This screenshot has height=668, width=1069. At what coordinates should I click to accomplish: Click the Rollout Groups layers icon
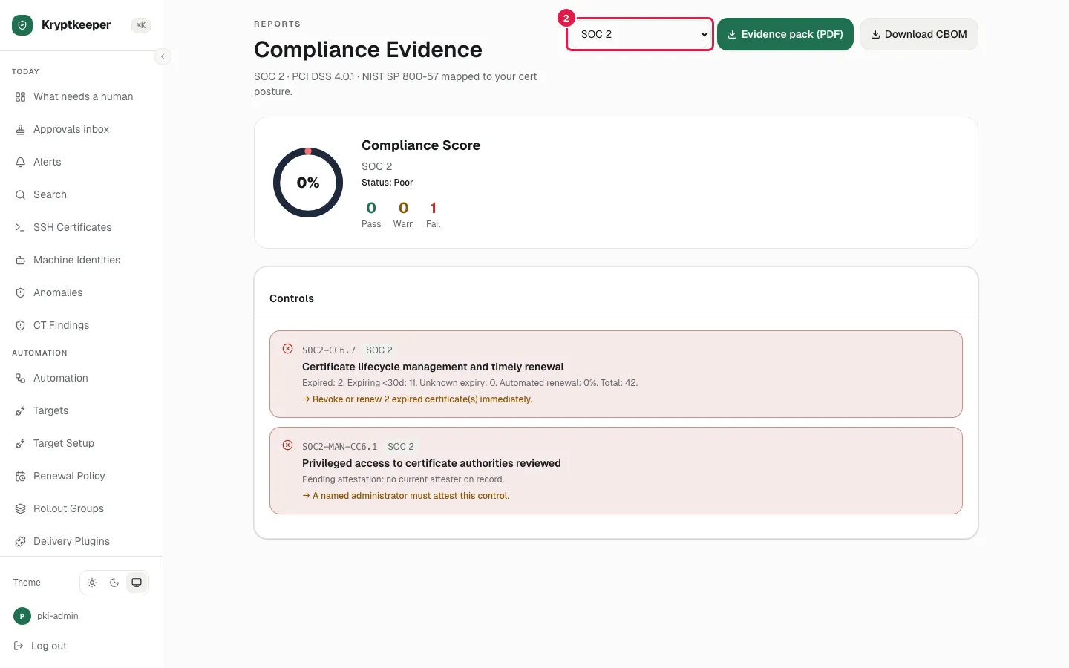point(20,508)
